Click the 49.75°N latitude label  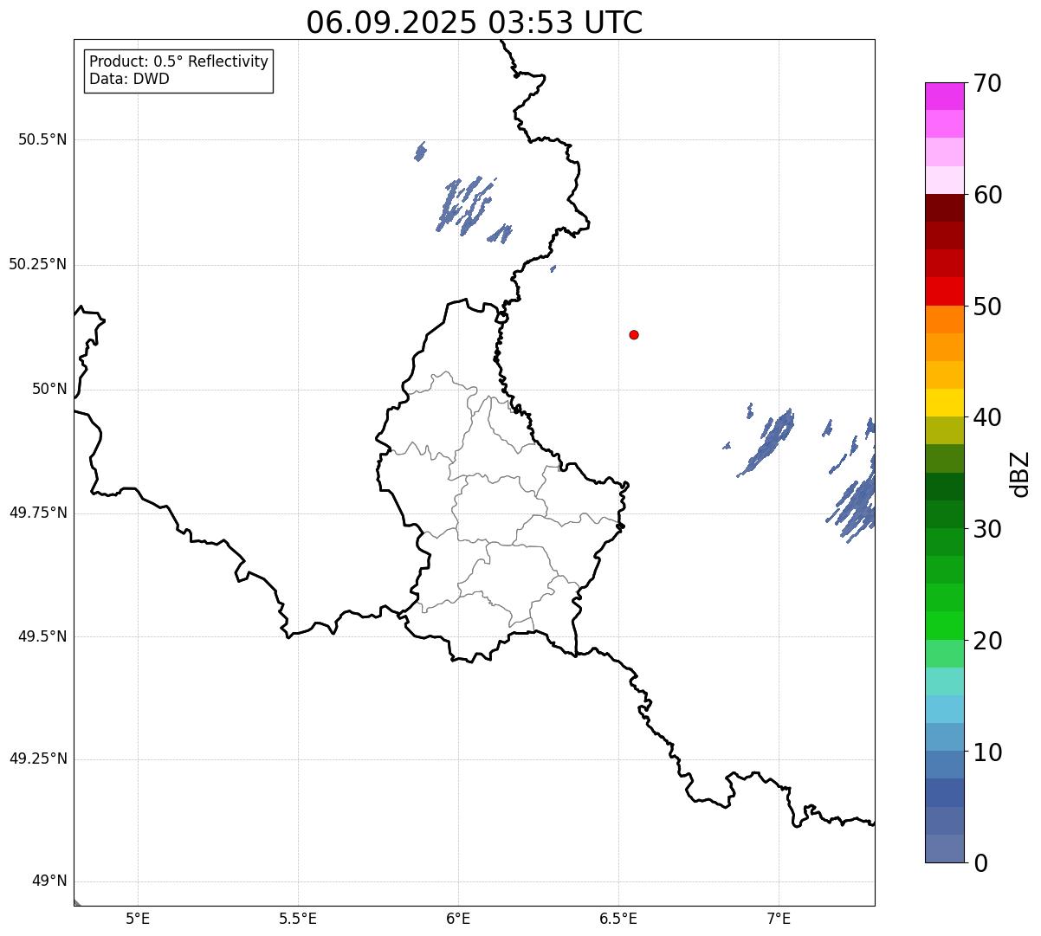37,513
